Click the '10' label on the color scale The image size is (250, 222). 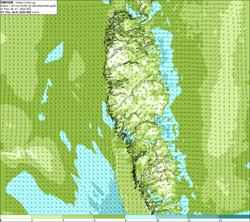pos(157,220)
